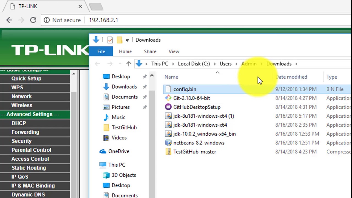Image resolution: width=352 pixels, height=198 pixels.
Task: Click the 9/12/2018 1:34 PM date cell
Action: coord(296,89)
